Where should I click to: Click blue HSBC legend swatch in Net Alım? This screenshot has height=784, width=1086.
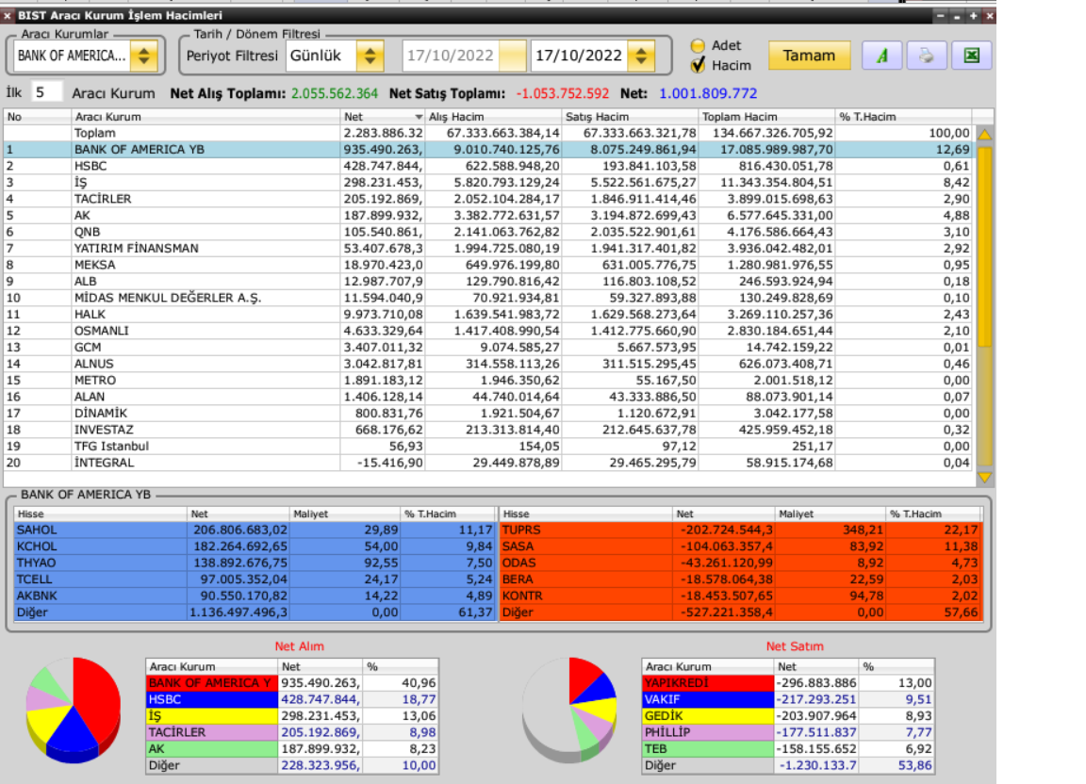pos(212,699)
